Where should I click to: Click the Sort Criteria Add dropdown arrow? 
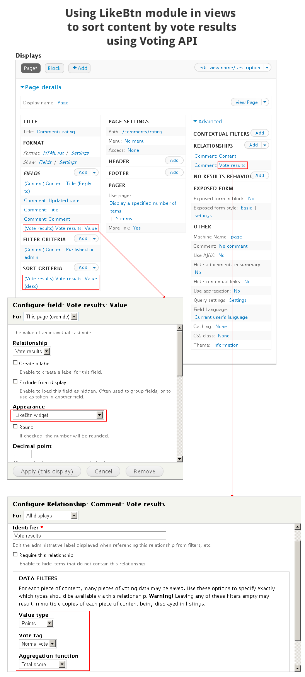pyautogui.click(x=94, y=268)
